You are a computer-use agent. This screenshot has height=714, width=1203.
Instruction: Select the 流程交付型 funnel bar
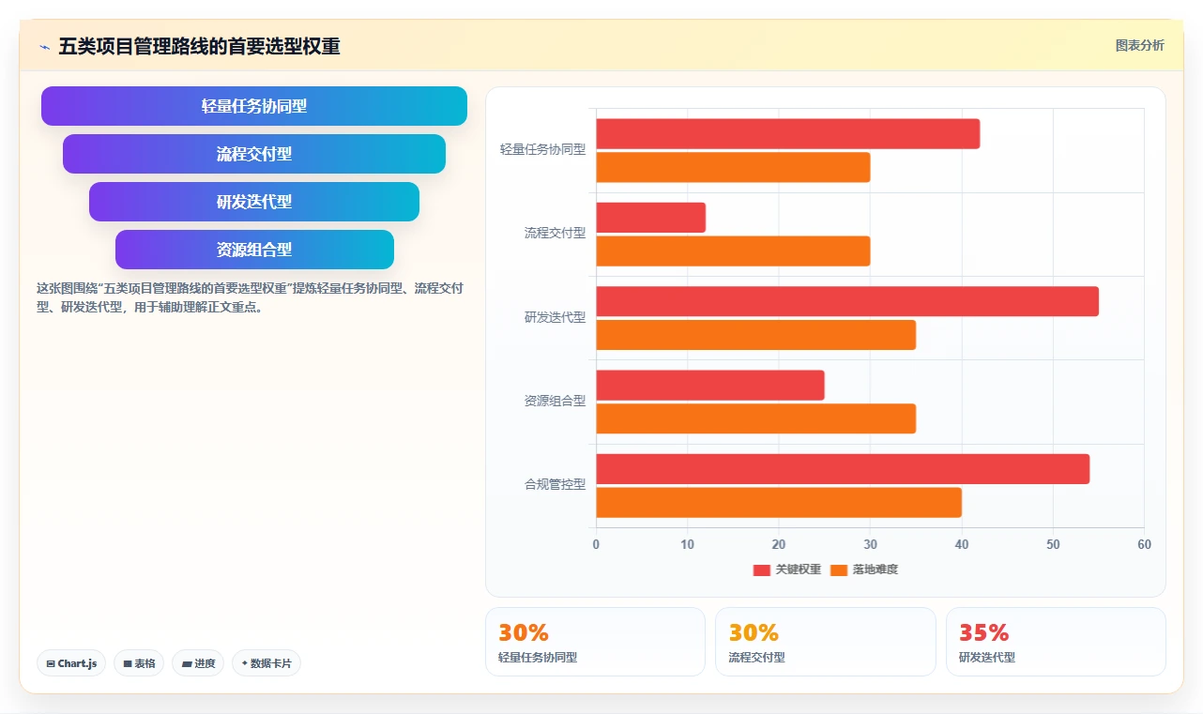point(254,154)
